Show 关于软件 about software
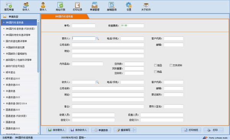 click(x=146, y=7)
